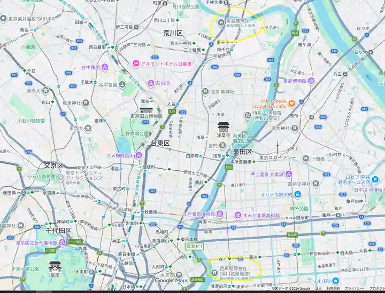Select the 谷中銀座 shopping marker
This screenshot has height=293, width=385.
pyautogui.click(x=105, y=67)
